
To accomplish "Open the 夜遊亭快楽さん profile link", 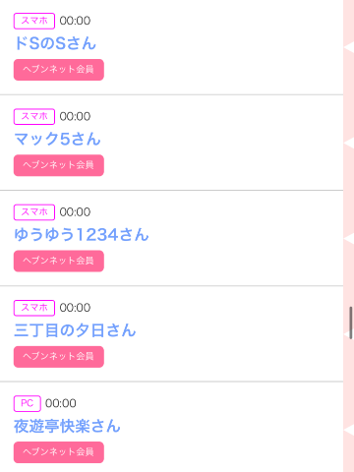I will (67, 426).
